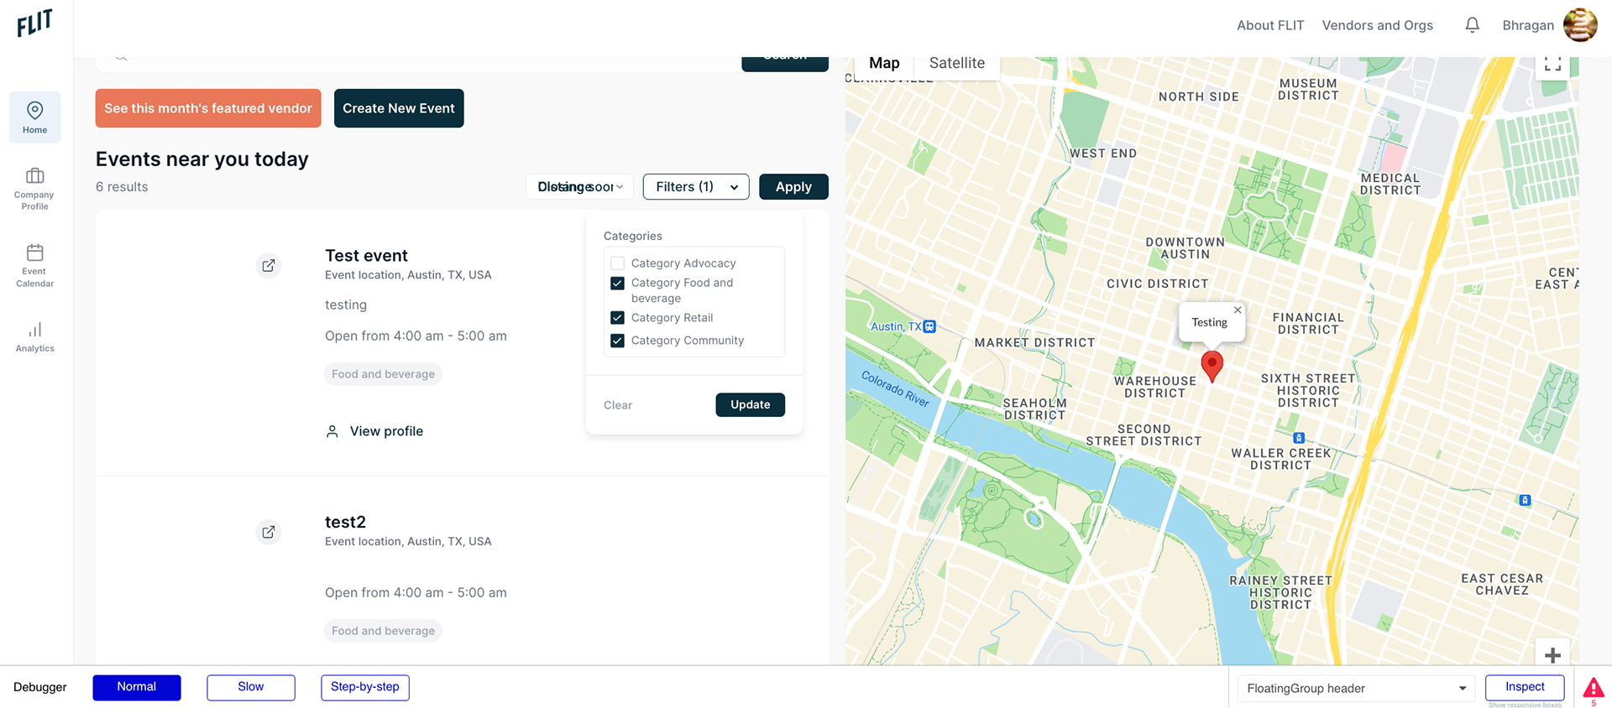This screenshot has height=708, width=1612.
Task: Toggle fullscreen map view
Action: (1552, 64)
